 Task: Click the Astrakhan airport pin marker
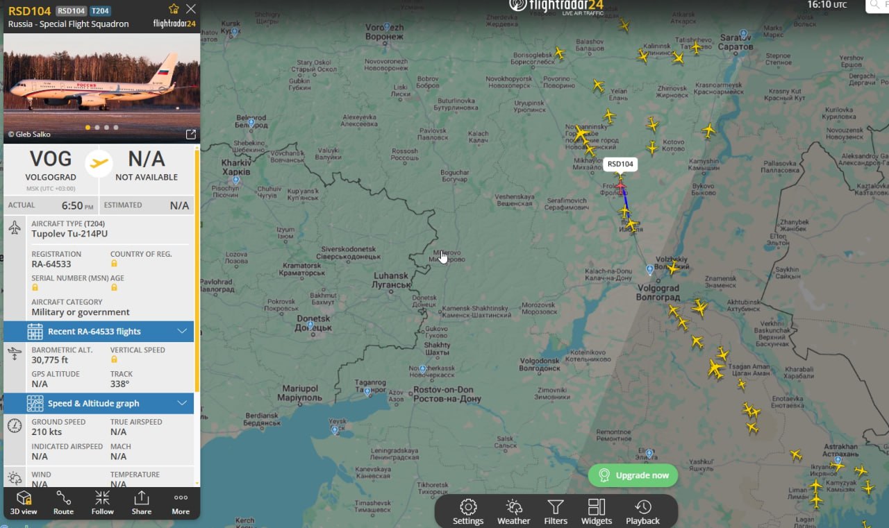838,460
